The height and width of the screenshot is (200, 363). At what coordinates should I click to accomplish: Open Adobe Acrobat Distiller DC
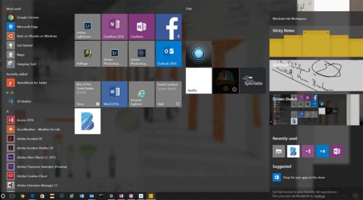click(x=30, y=148)
